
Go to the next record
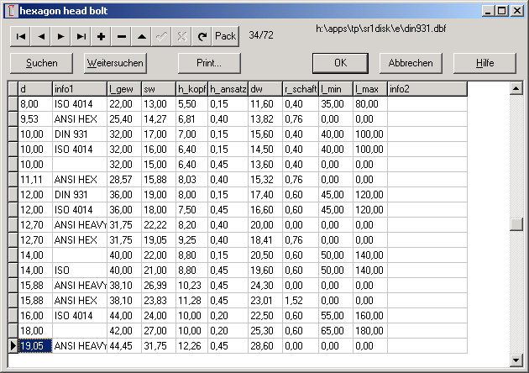coord(60,36)
